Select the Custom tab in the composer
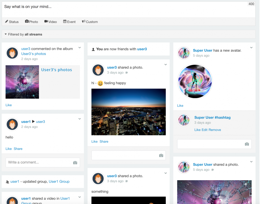This screenshot has height=204, width=260. coord(90,22)
